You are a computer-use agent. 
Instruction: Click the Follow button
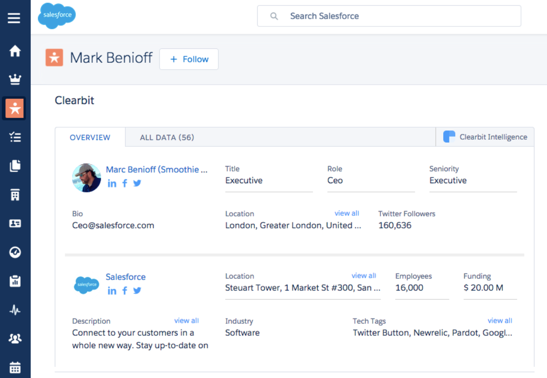189,59
